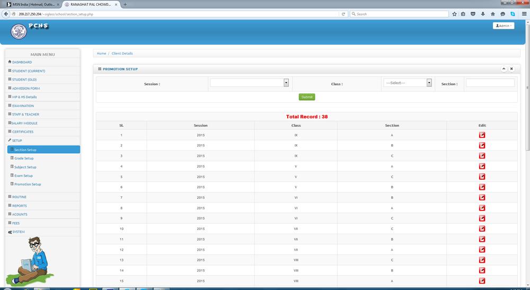The image size is (530, 290).
Task: Edit row 7 section VI B
Action: click(x=482, y=197)
